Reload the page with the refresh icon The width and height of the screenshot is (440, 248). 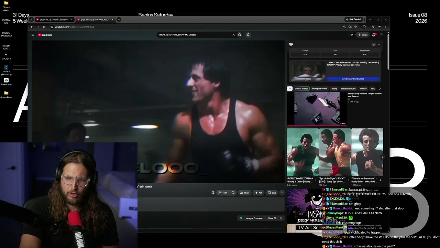44,27
